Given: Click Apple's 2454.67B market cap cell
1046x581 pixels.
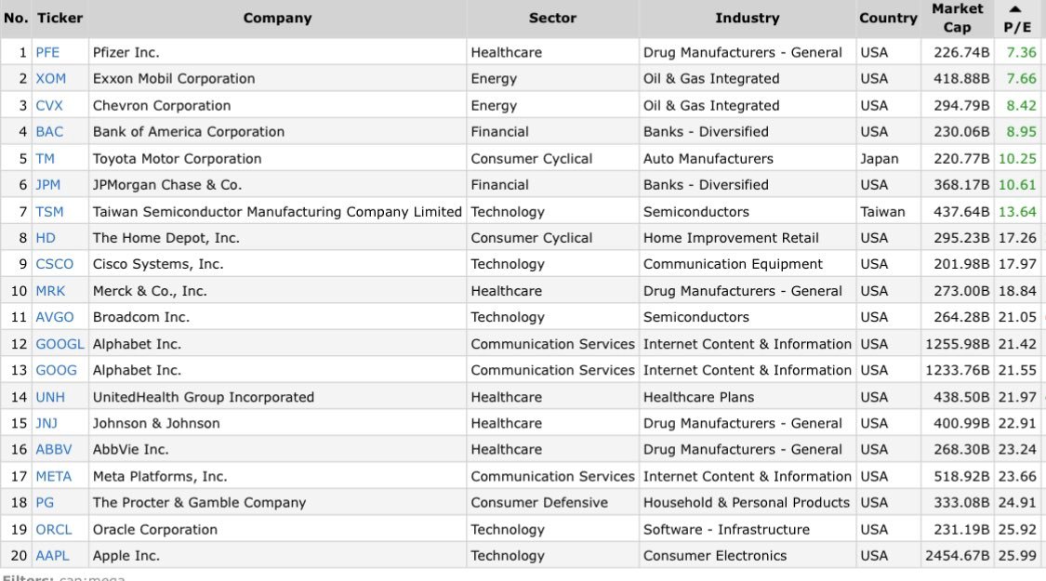Looking at the screenshot, I should coord(957,556).
